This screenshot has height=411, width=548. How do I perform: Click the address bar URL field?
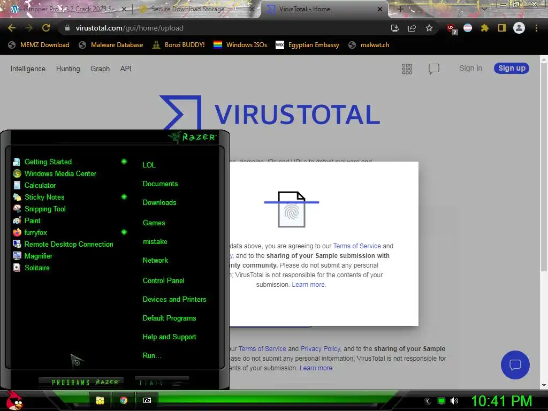(224, 28)
